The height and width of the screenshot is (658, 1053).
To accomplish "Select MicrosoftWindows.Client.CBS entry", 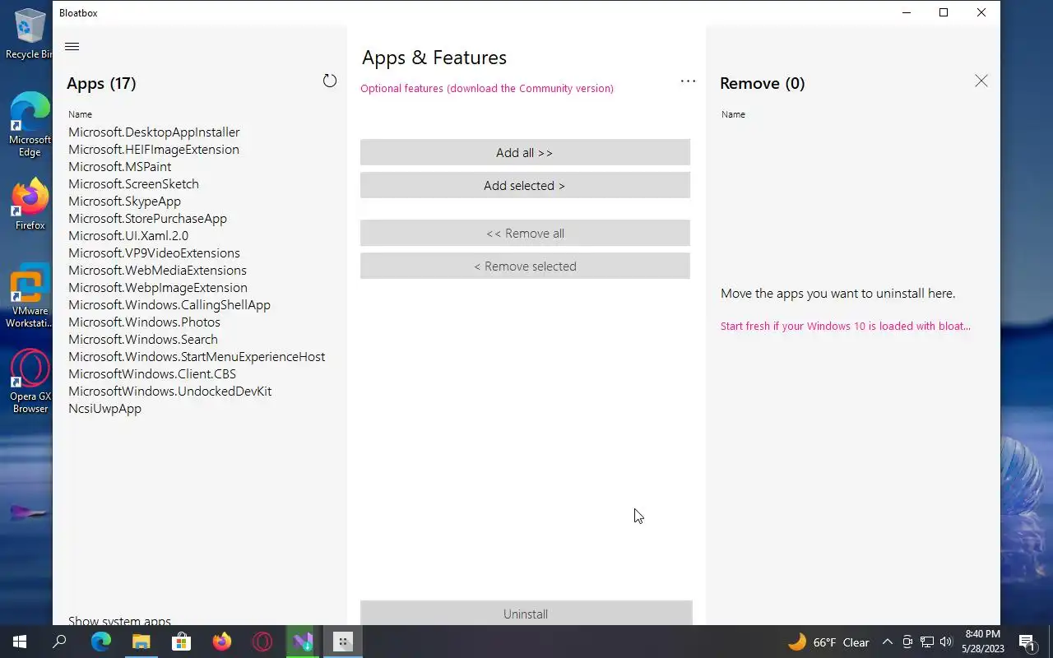I will coord(152,373).
